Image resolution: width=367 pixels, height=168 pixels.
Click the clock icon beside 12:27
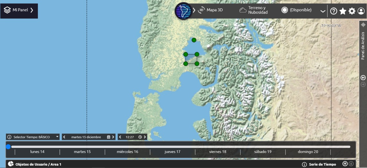pos(140,137)
